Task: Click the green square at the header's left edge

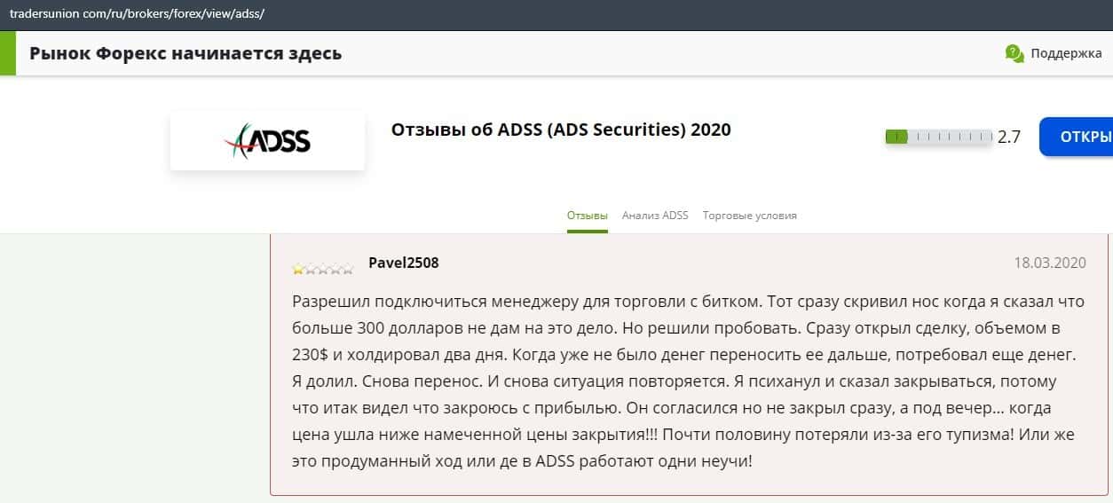Action: 8,53
